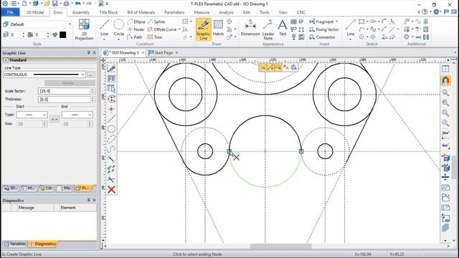Open the Title Block ribbon tab
This screenshot has width=459, height=258.
click(108, 12)
